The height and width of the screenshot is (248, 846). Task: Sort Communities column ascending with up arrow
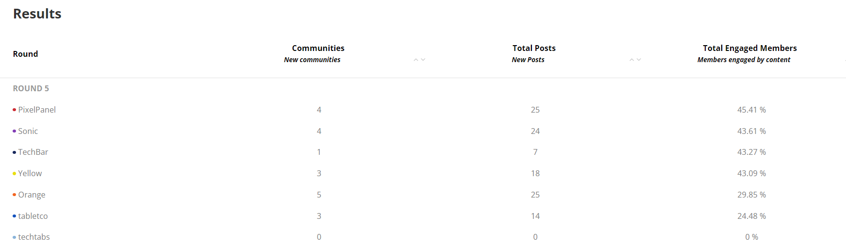[x=415, y=60]
